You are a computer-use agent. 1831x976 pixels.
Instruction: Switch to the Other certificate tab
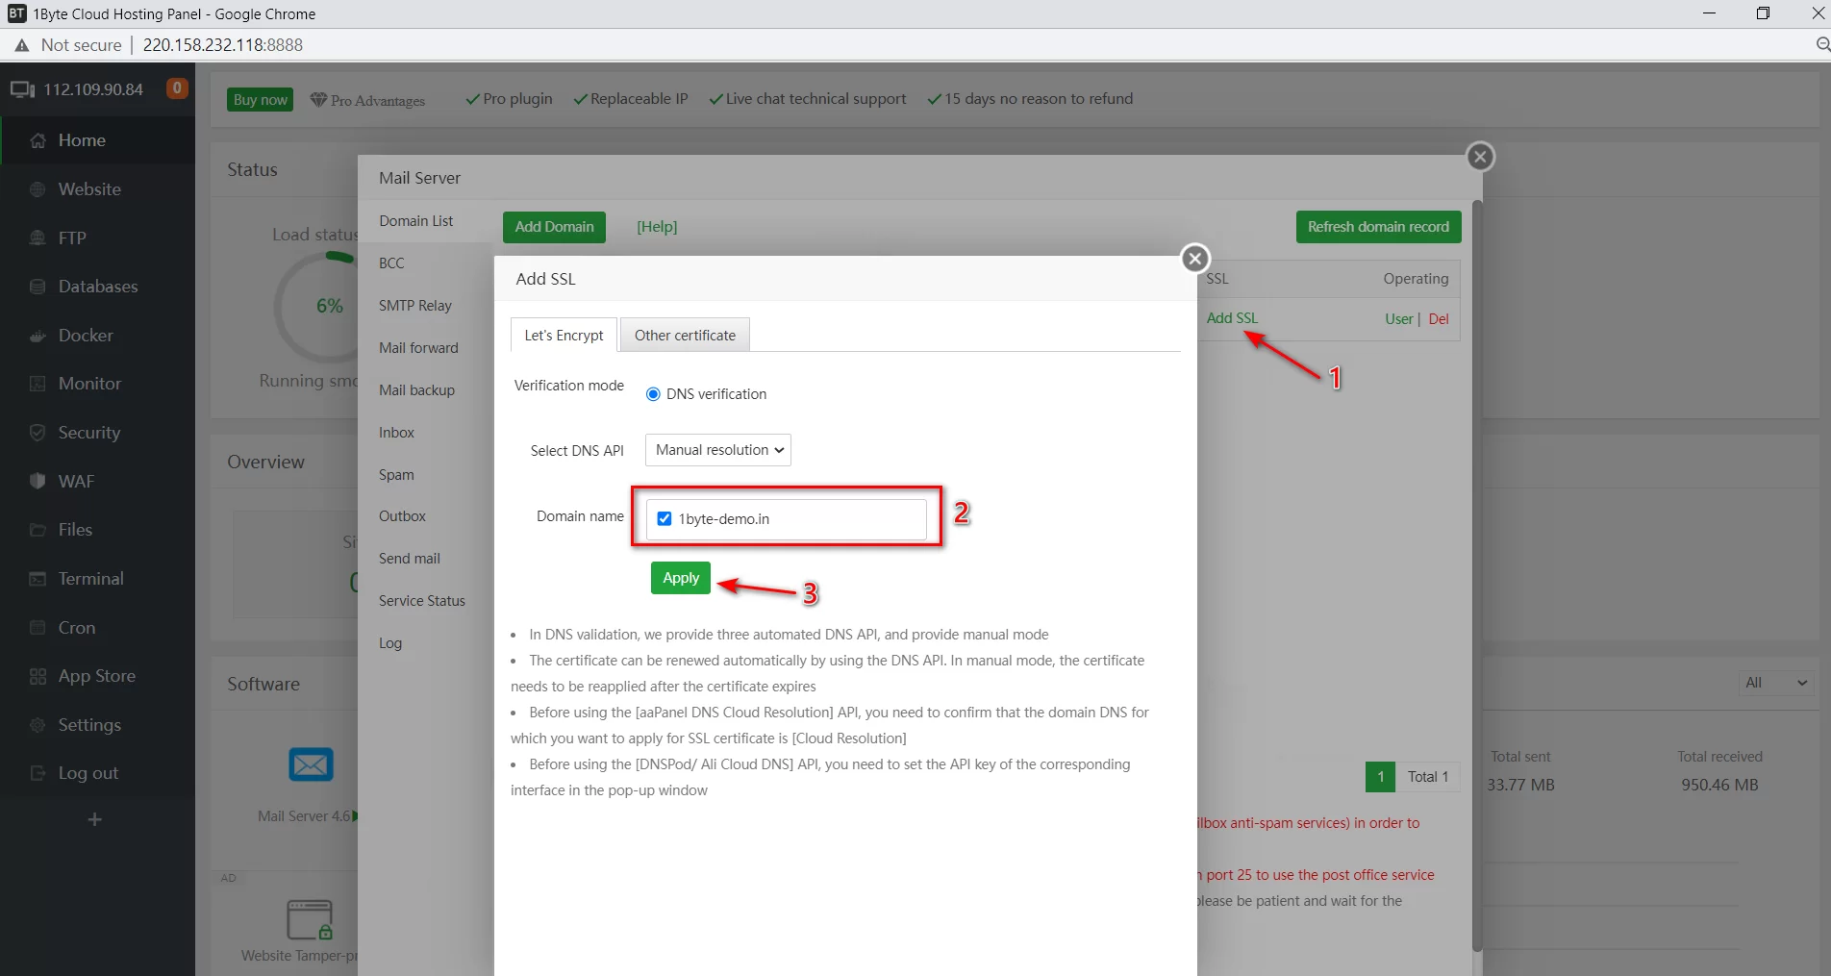click(x=685, y=335)
